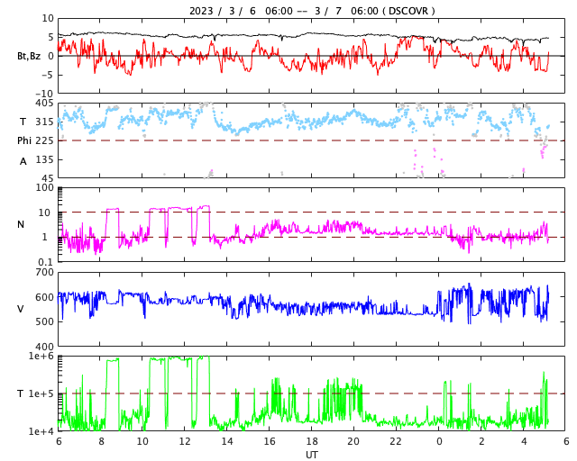Select the 600 tick on V axis
Screen dimensions: 577x461
pos(44,297)
